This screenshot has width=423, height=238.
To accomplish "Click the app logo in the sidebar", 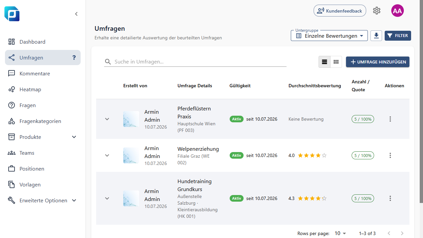I will [12, 14].
